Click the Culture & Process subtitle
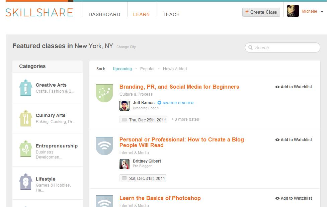The height and width of the screenshot is (207, 329). [x=136, y=94]
